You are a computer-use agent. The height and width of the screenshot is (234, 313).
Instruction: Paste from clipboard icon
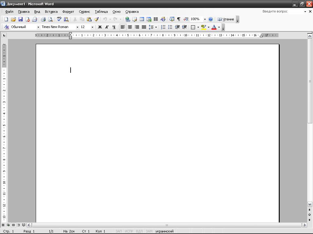pos(89,19)
